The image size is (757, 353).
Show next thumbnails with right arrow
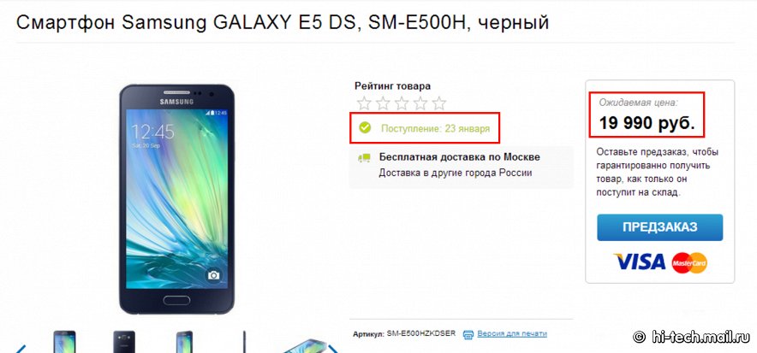click(x=334, y=349)
